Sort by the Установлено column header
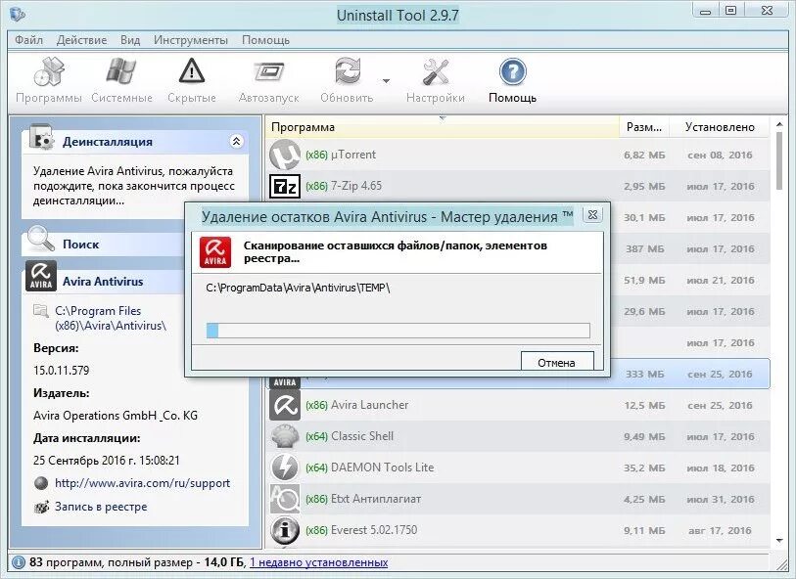 tap(720, 127)
